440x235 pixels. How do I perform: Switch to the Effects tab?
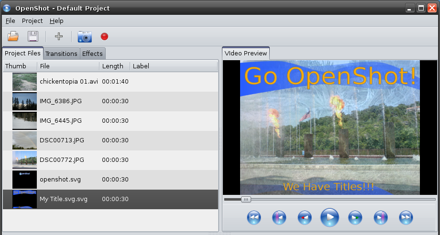[92, 53]
